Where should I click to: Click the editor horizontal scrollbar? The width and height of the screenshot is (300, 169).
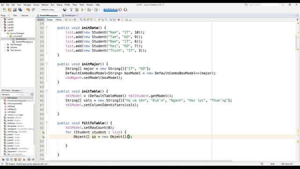[x=141, y=161]
